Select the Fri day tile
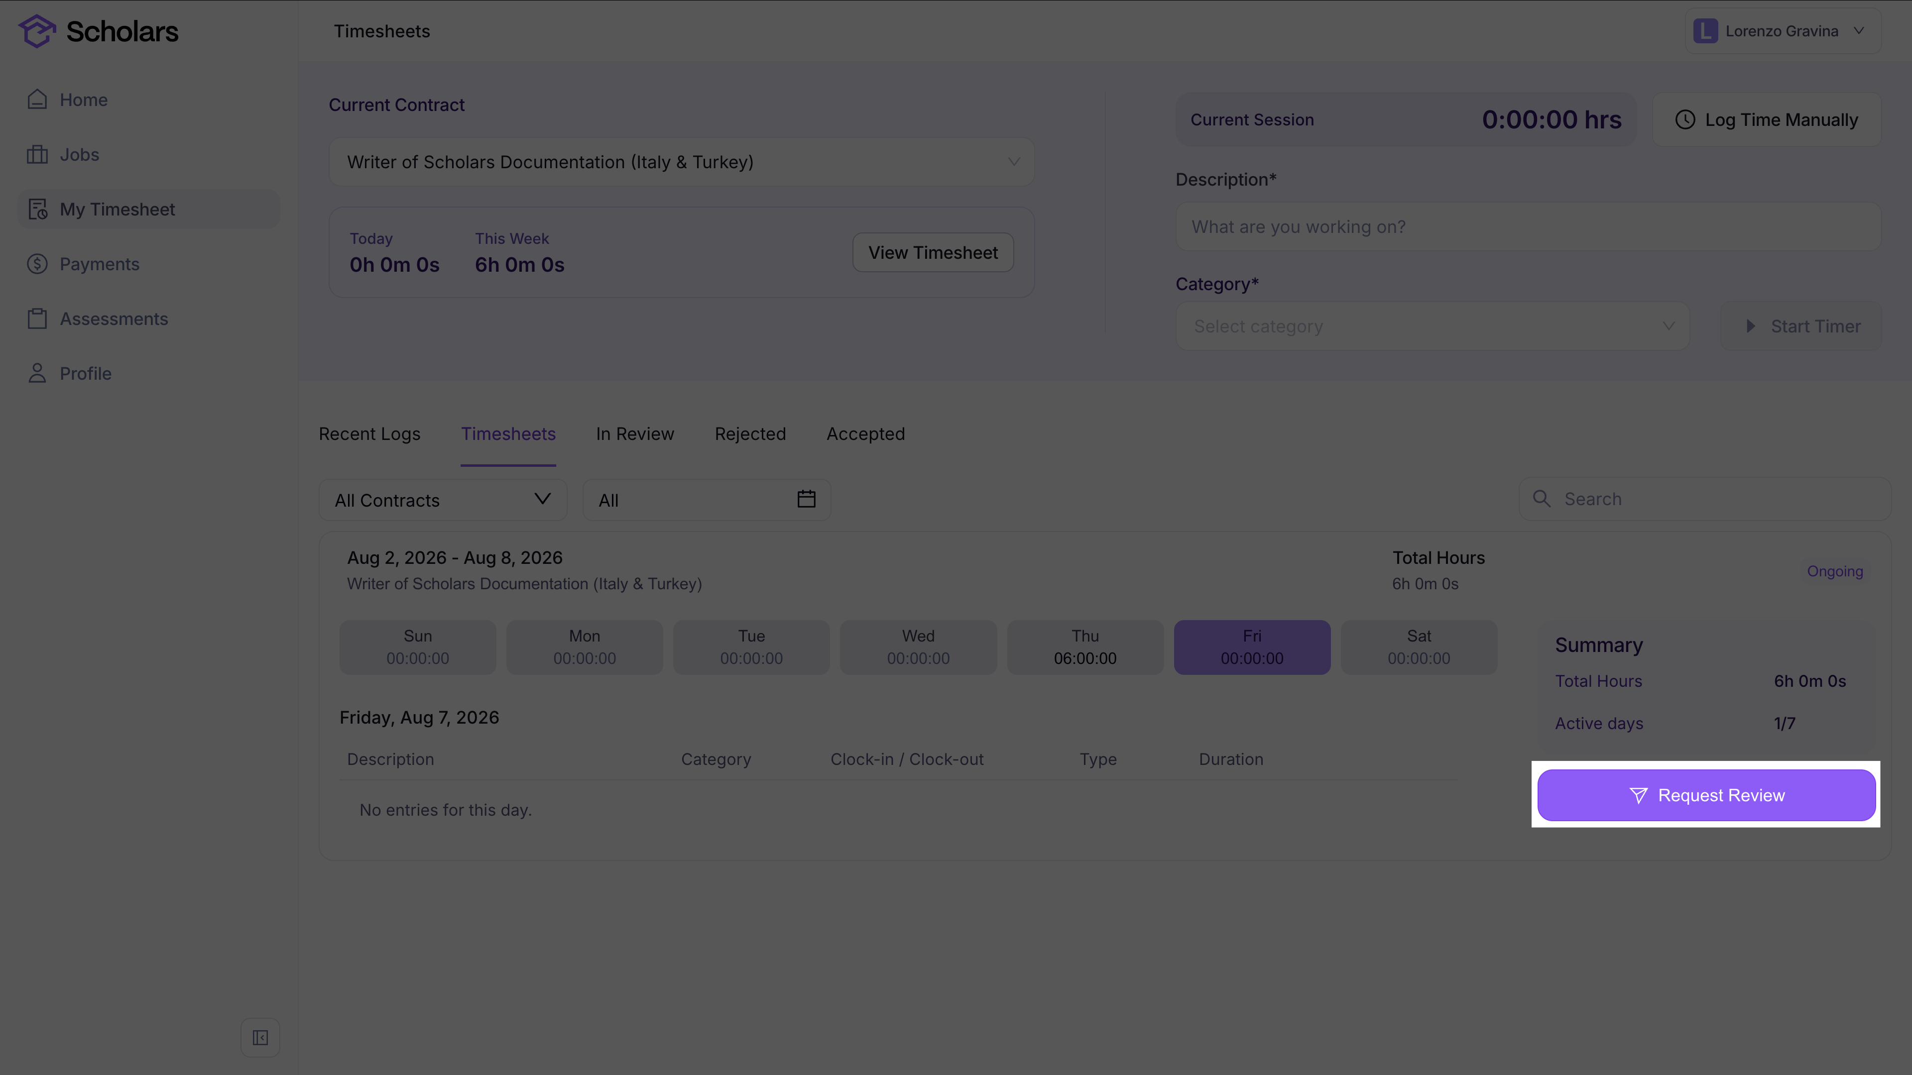This screenshot has height=1075, width=1912. pyautogui.click(x=1252, y=647)
